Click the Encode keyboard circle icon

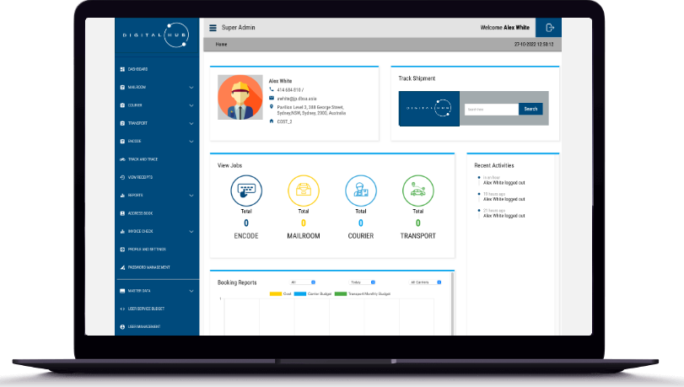point(246,191)
